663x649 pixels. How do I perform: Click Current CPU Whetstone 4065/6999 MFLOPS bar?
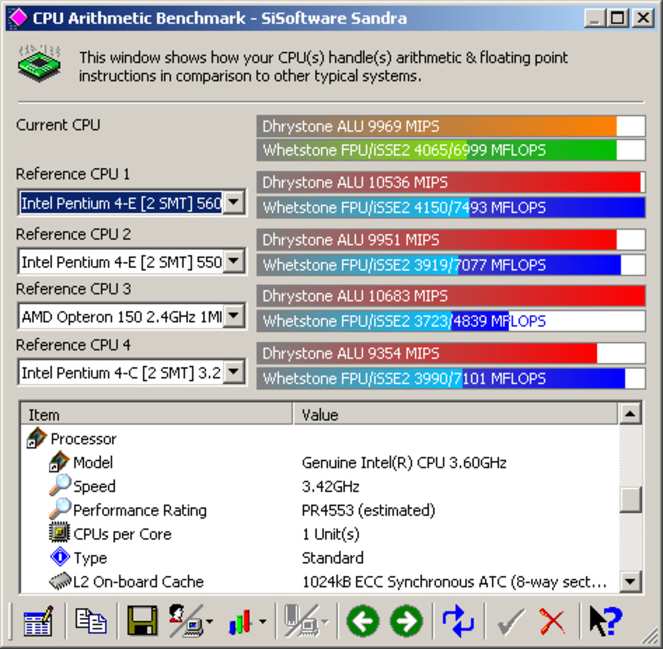pos(450,150)
